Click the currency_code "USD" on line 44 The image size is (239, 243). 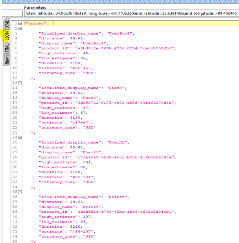coord(89,237)
